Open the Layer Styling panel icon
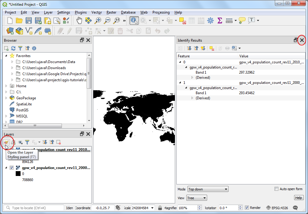The width and height of the screenshot is (308, 214). (6, 142)
